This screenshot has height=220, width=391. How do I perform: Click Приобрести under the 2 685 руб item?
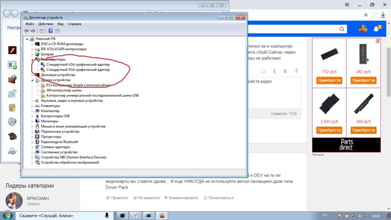[329, 130]
